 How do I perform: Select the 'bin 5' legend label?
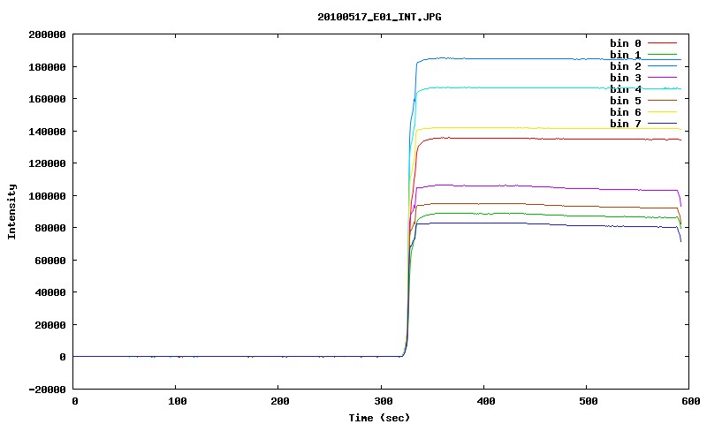626,101
